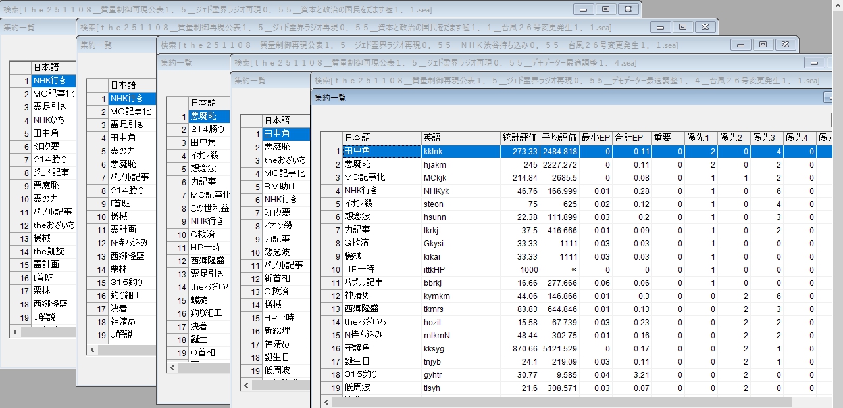Viewport: 843px width, 408px height.
Task: Click the 合計EP column header
Action: click(631, 138)
